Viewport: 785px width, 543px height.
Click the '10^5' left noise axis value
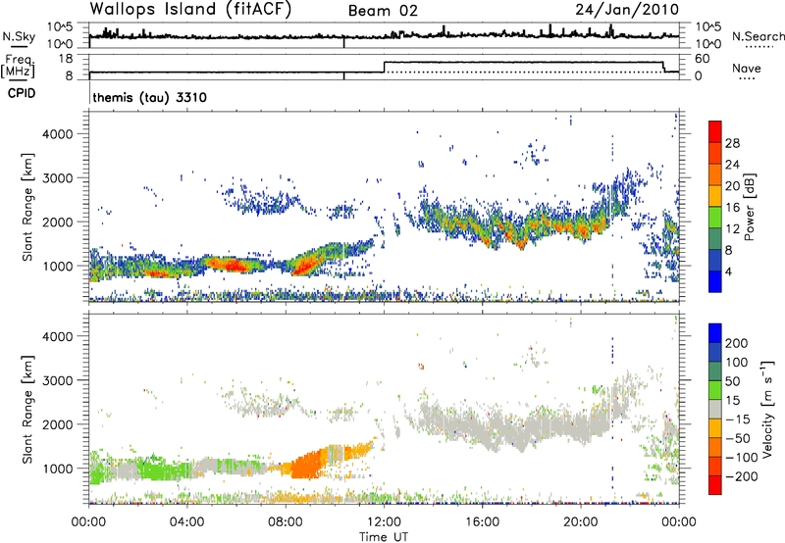(60, 27)
